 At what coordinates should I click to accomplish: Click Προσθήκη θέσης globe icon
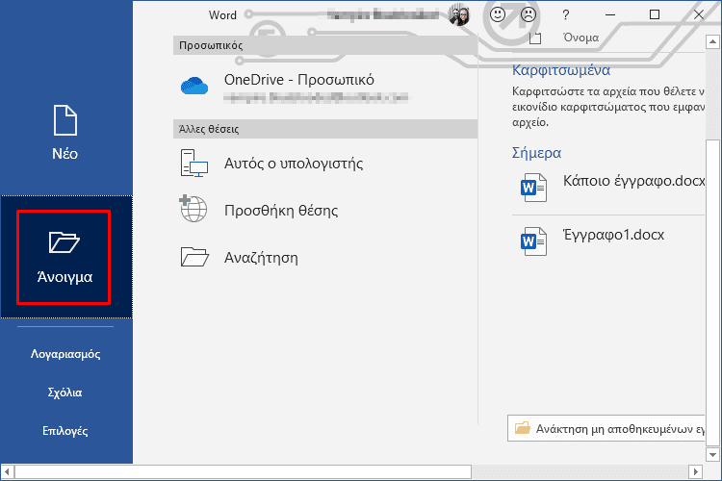point(193,209)
